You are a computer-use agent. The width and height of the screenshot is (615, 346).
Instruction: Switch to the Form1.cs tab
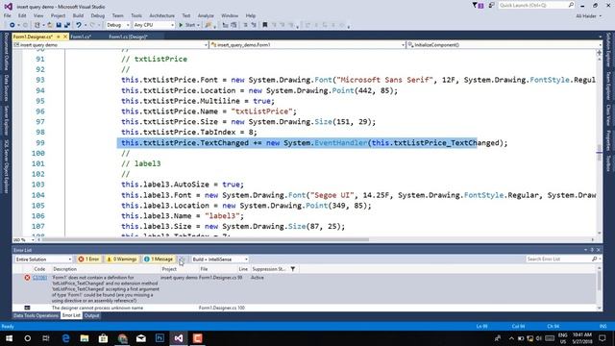[x=81, y=37]
